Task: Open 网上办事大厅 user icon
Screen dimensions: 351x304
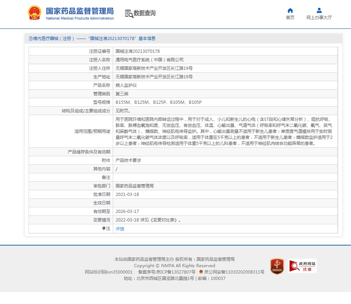Action: [x=319, y=10]
